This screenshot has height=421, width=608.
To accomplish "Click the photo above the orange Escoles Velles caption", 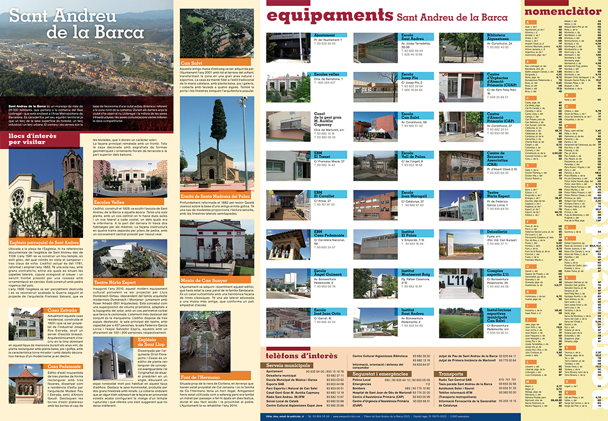I will tap(130, 178).
